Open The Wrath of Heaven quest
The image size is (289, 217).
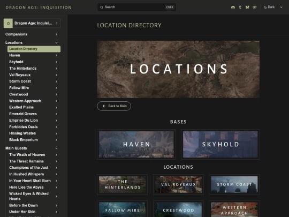27,155
